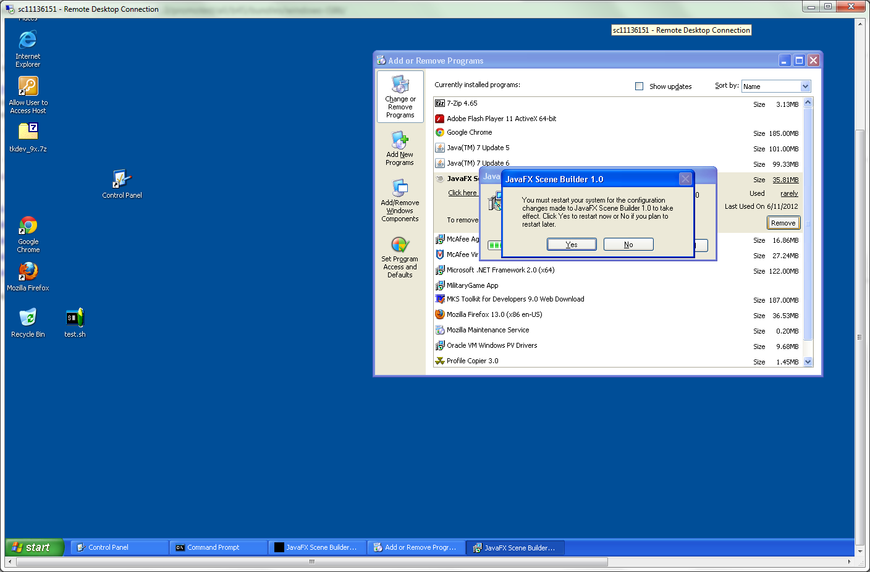Open the Start menu button
The height and width of the screenshot is (572, 870).
[x=34, y=547]
